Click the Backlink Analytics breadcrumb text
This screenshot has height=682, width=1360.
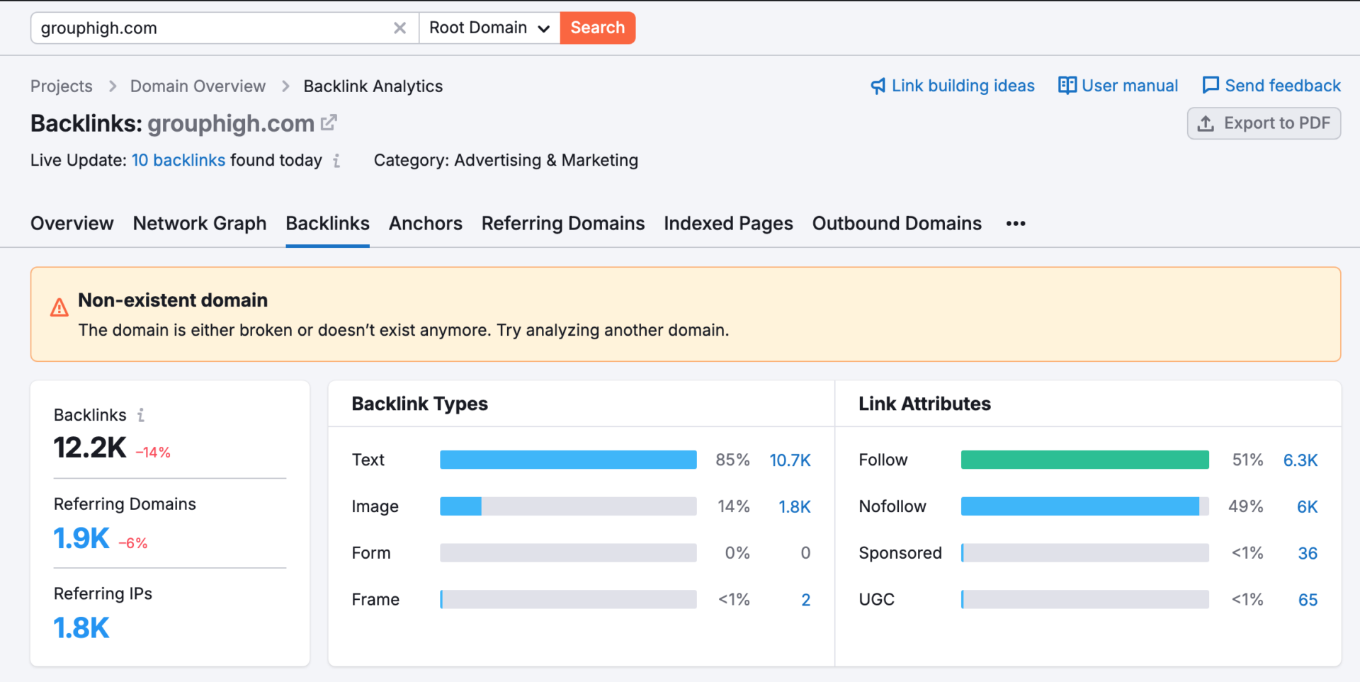373,86
